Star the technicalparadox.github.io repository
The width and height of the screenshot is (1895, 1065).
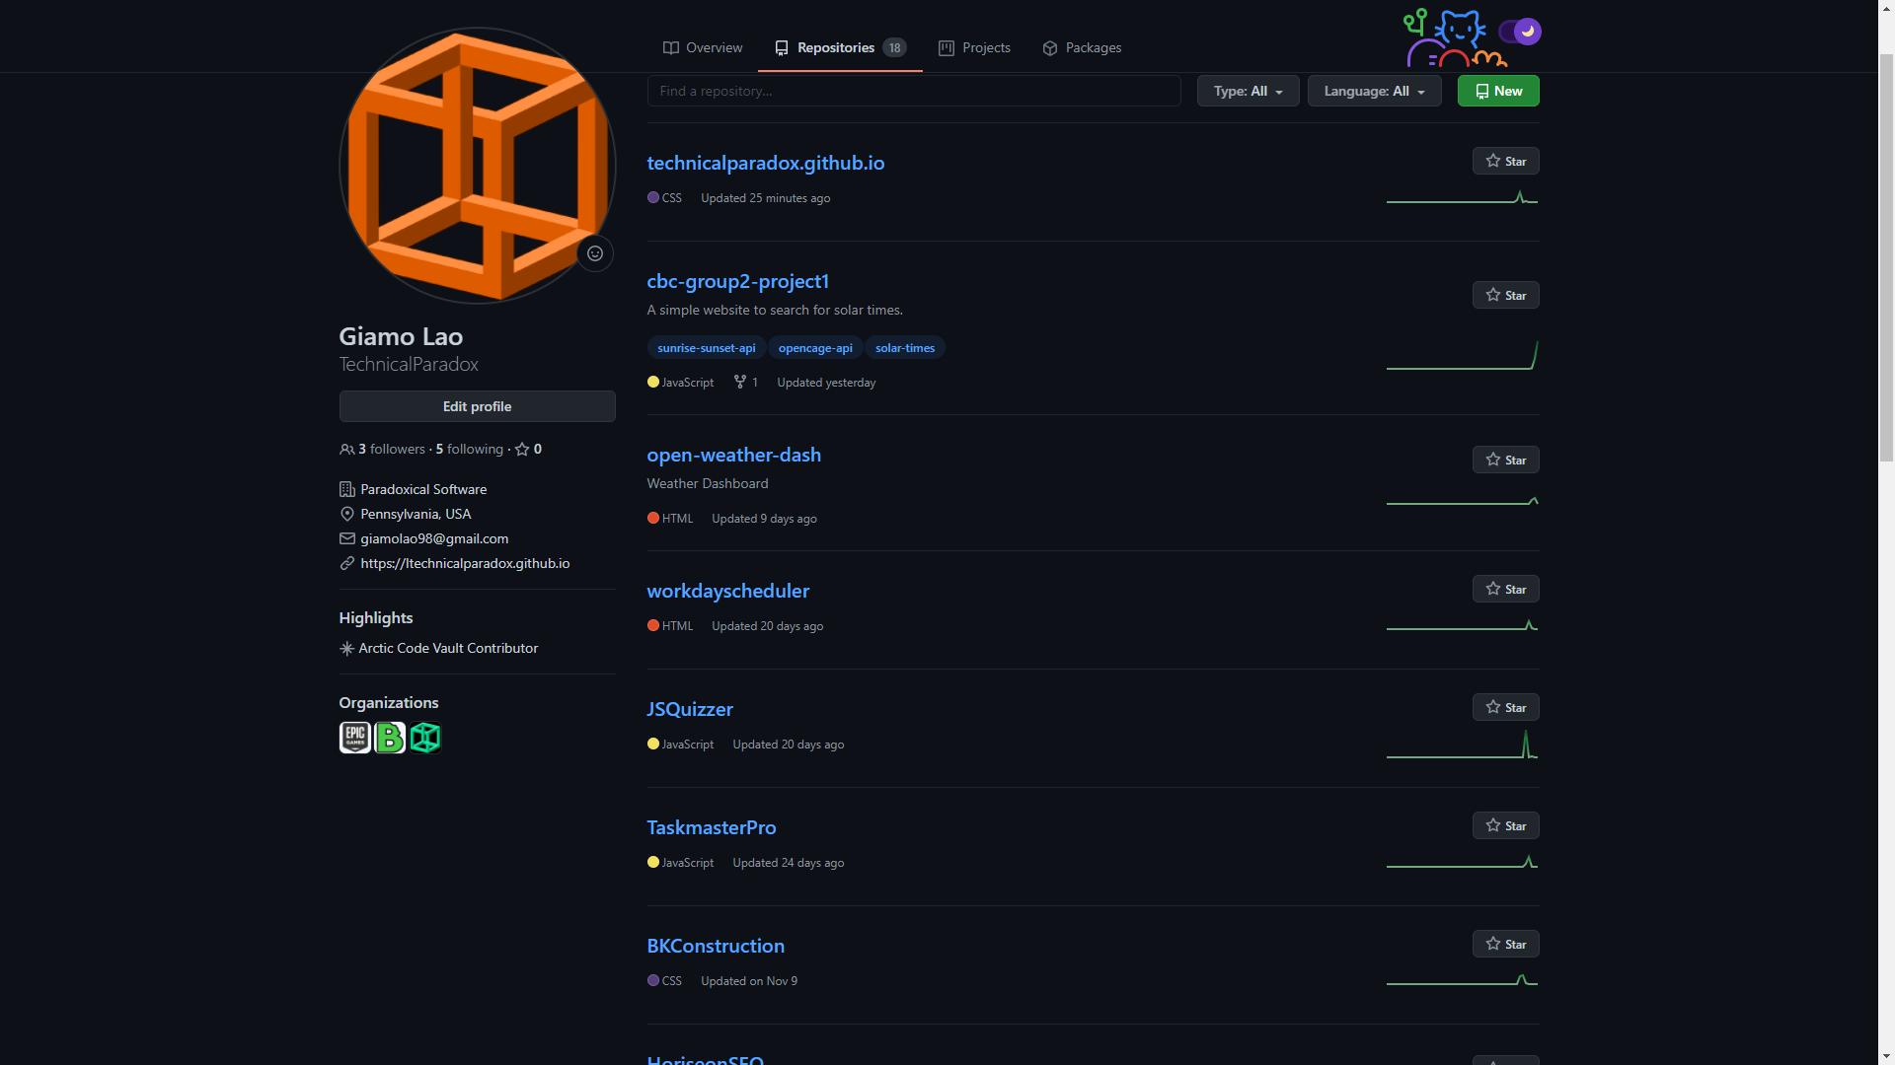pyautogui.click(x=1505, y=161)
